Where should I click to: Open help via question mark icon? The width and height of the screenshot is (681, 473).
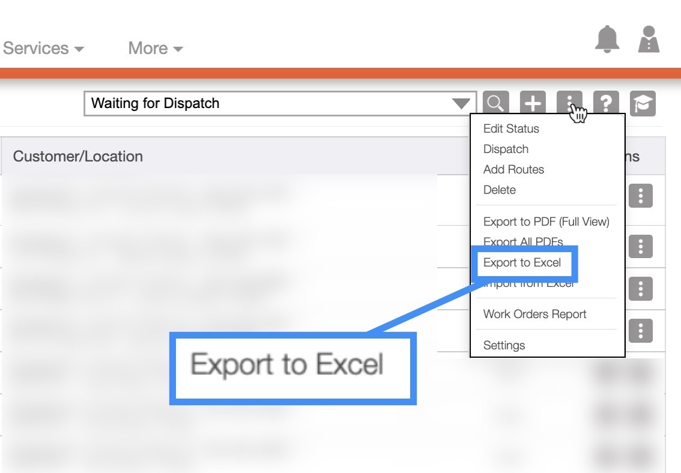coord(606,104)
